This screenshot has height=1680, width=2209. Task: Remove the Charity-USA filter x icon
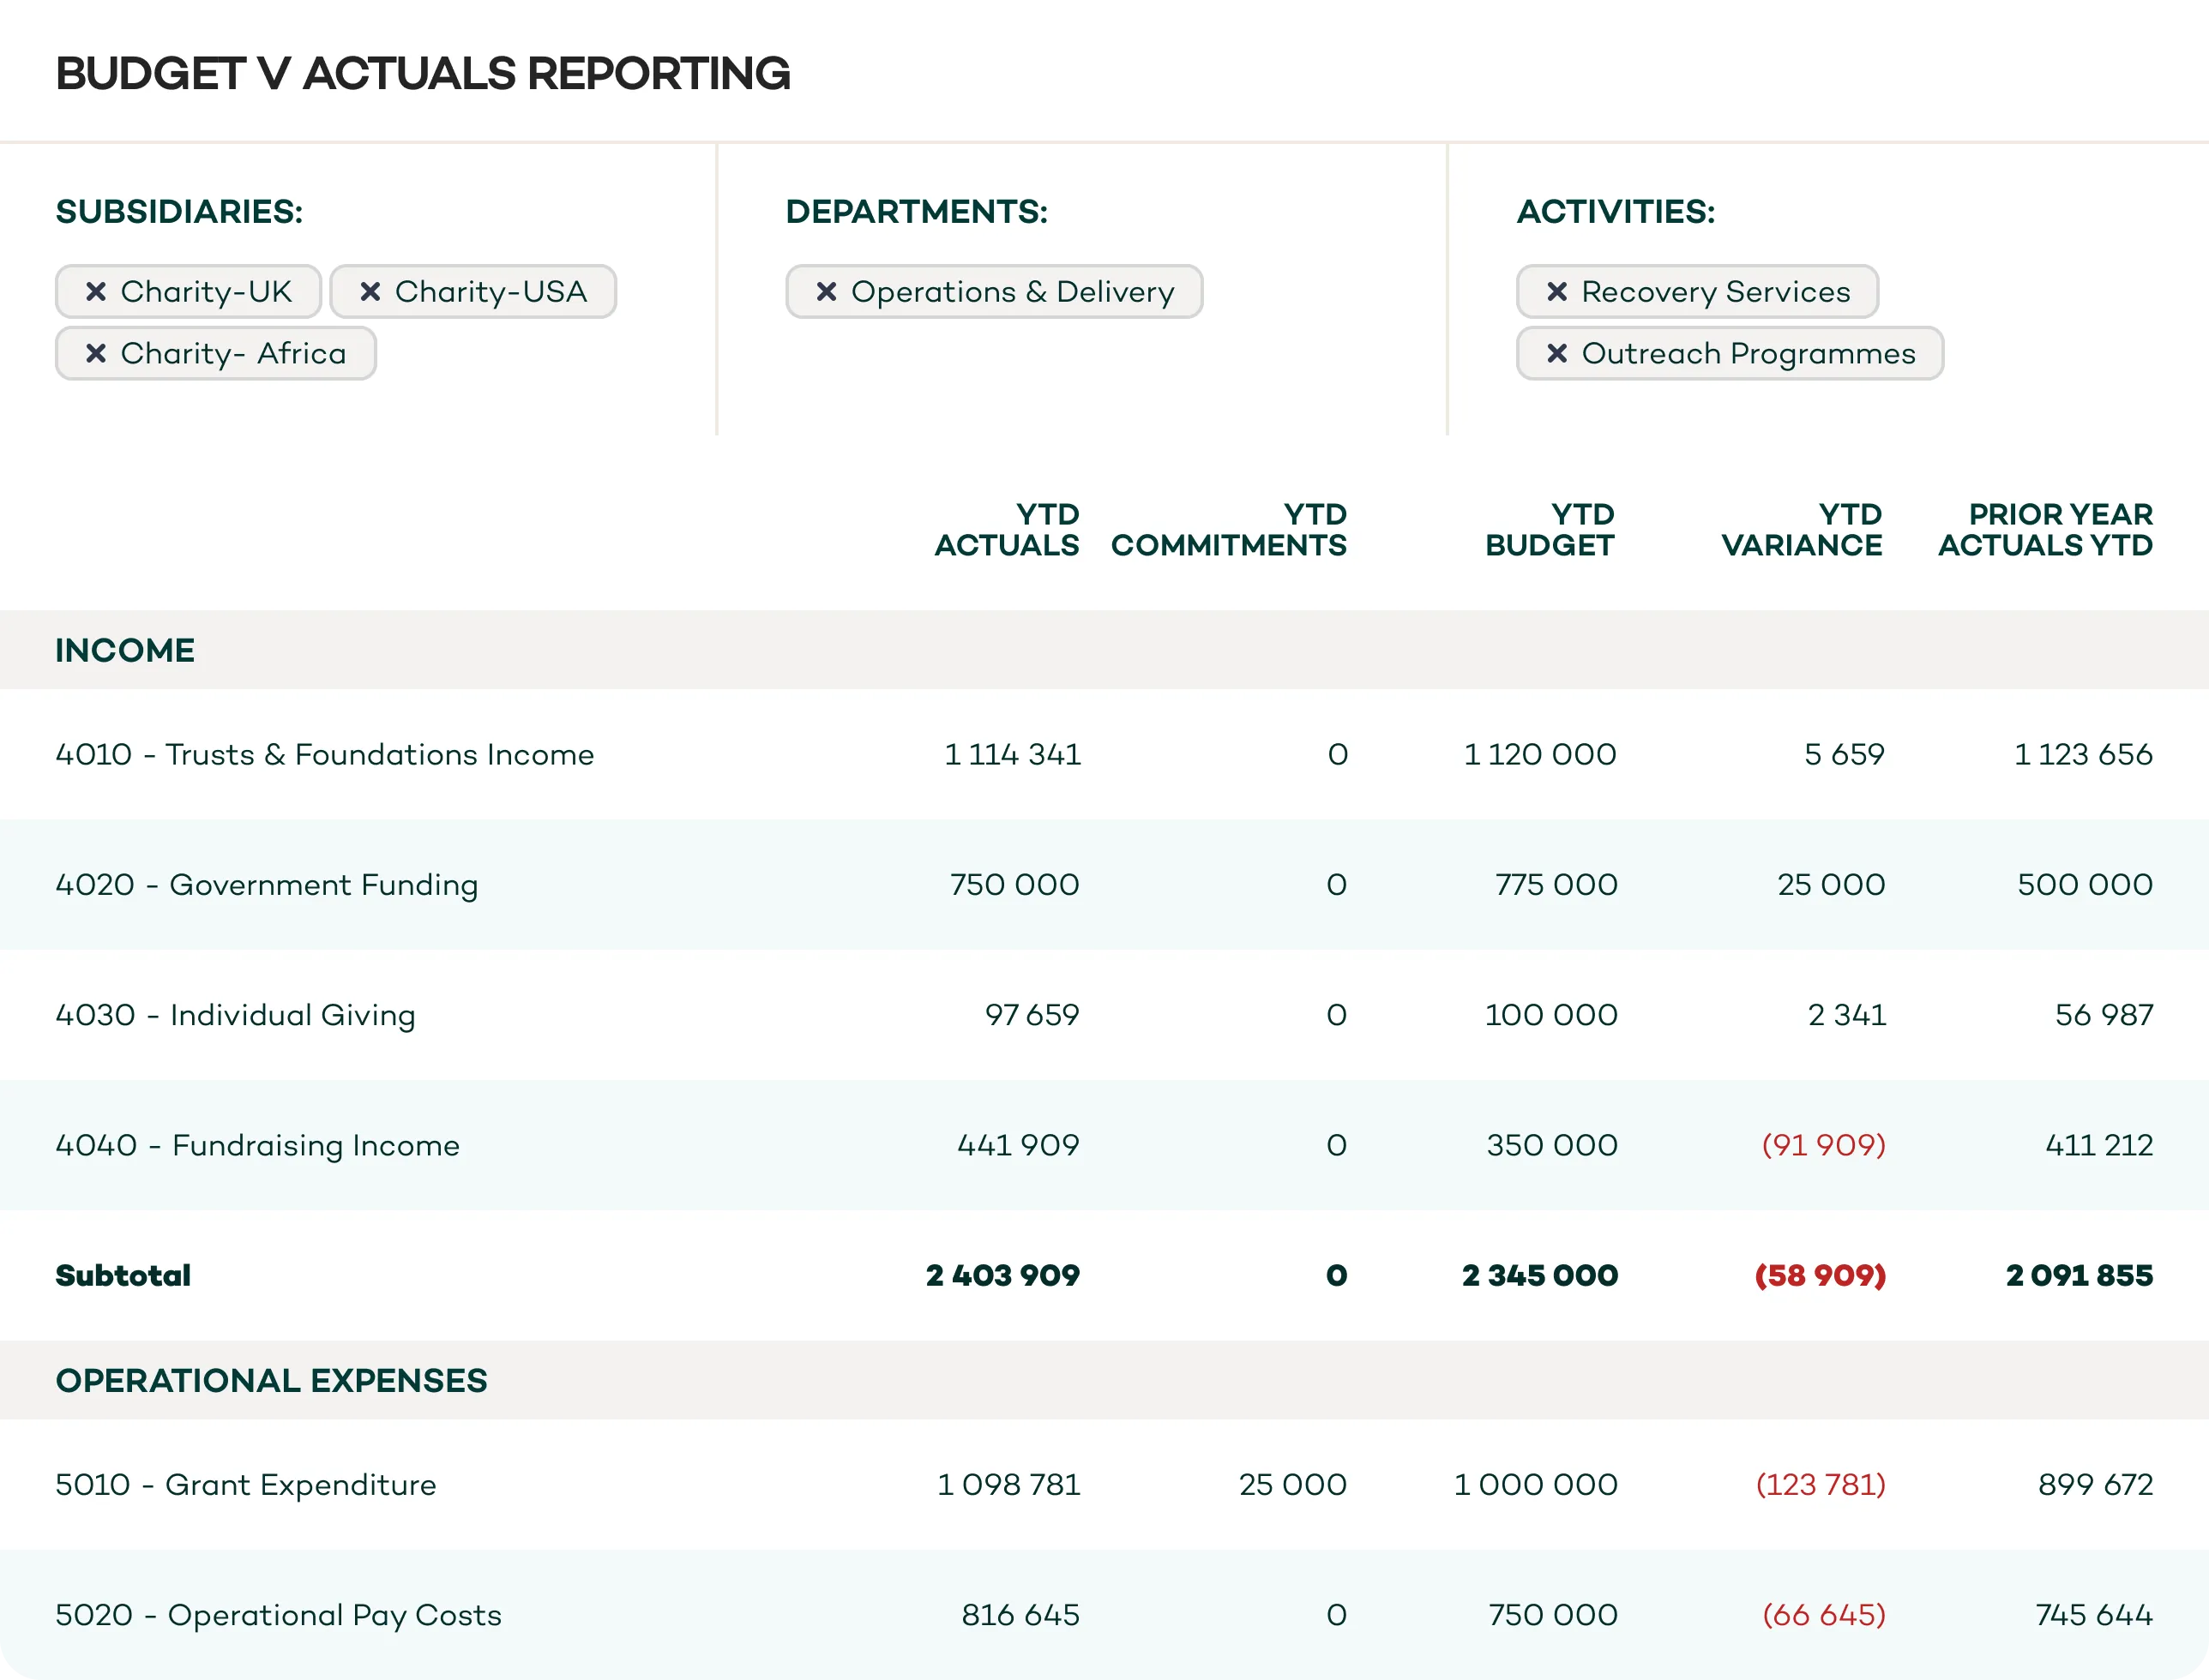pos(370,291)
